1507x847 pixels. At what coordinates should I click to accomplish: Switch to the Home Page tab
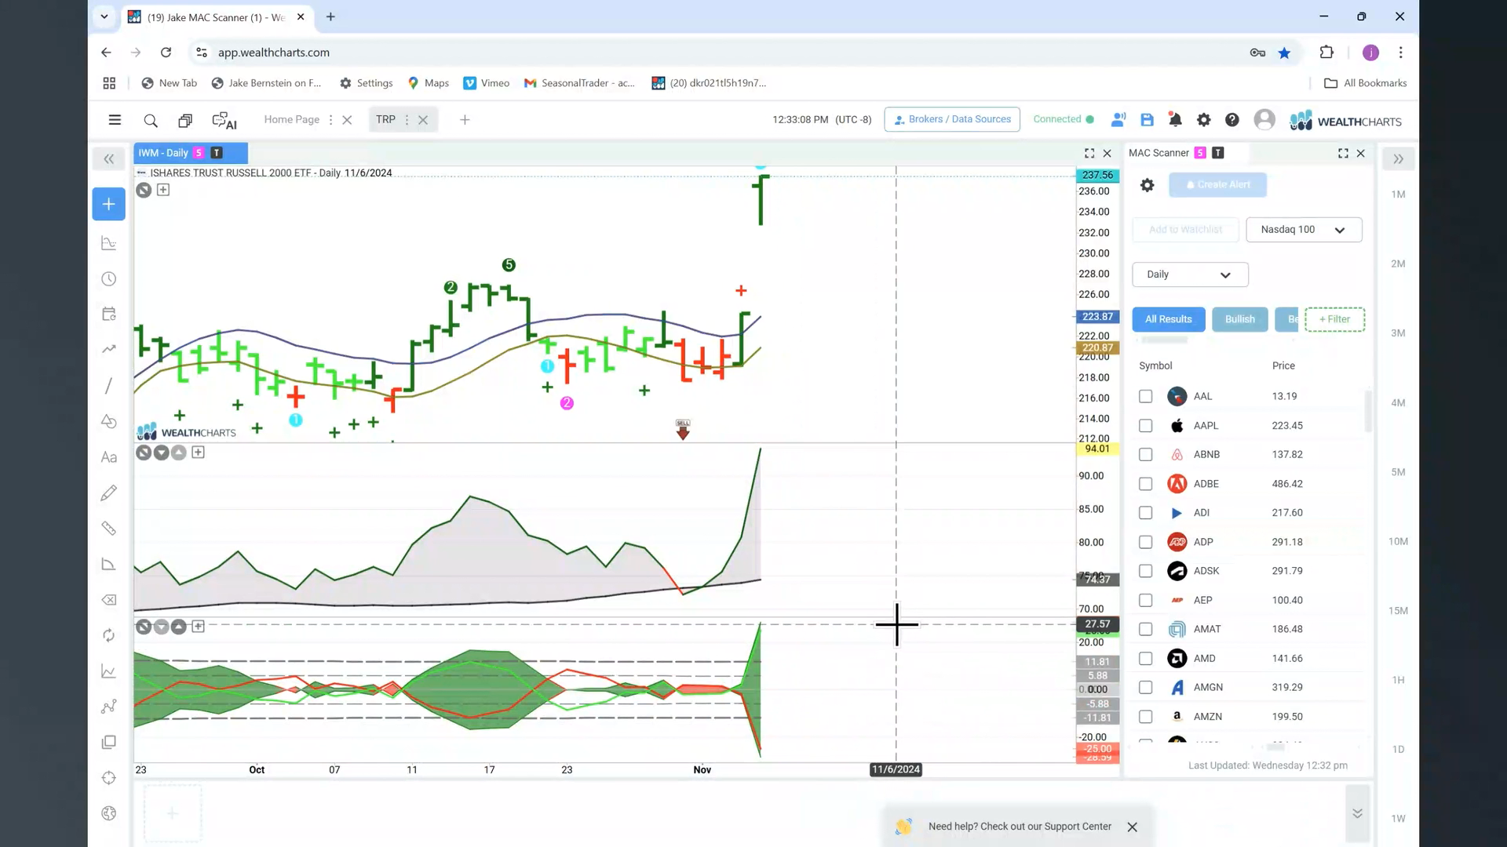point(291,119)
